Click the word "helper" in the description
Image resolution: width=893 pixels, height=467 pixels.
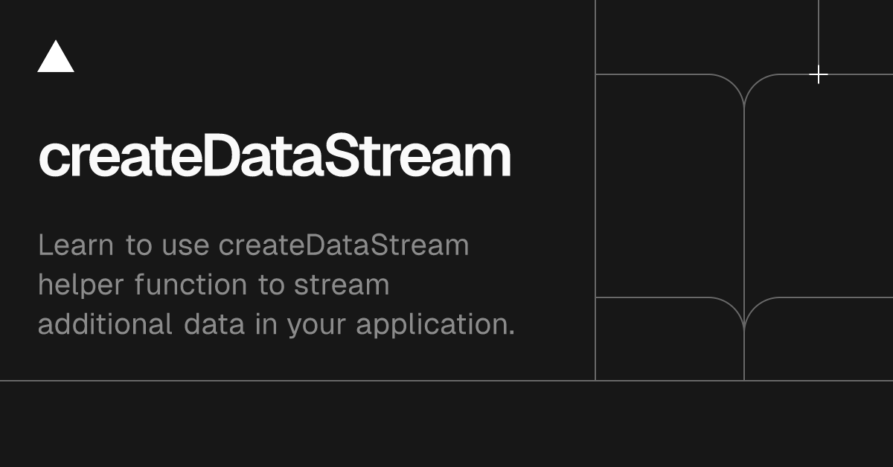pos(80,285)
